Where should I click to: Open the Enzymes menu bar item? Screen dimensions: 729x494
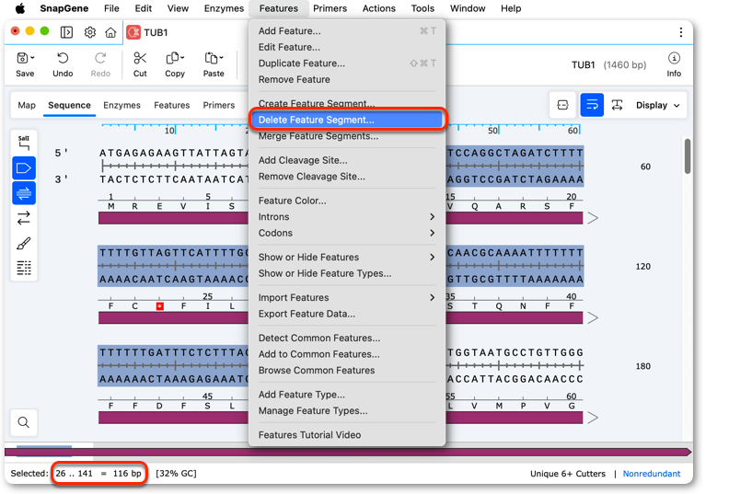[224, 8]
